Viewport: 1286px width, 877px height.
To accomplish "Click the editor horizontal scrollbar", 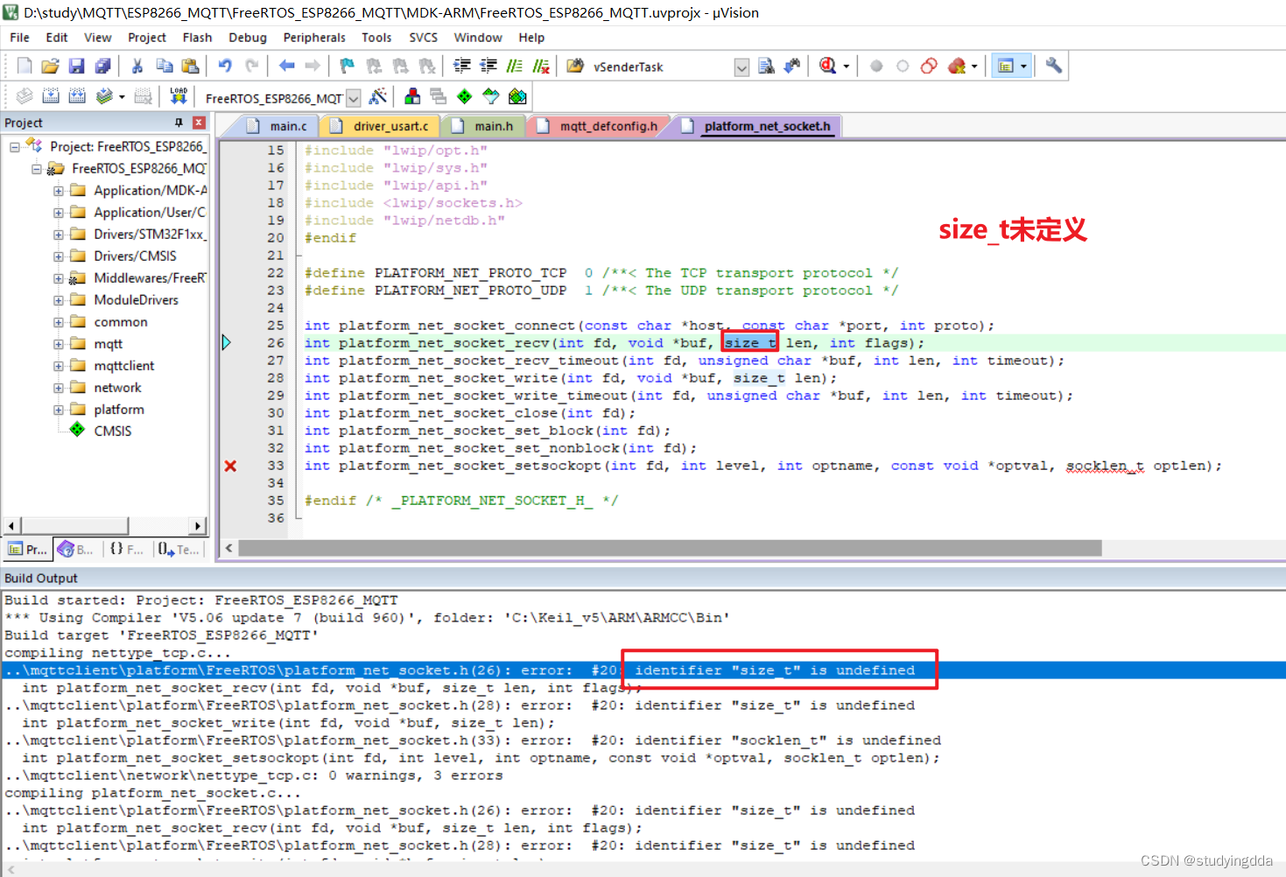I will tap(670, 548).
